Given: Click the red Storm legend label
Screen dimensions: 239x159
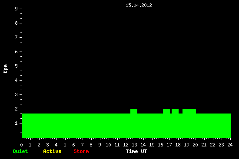Looking at the screenshot, I should coord(81,151).
